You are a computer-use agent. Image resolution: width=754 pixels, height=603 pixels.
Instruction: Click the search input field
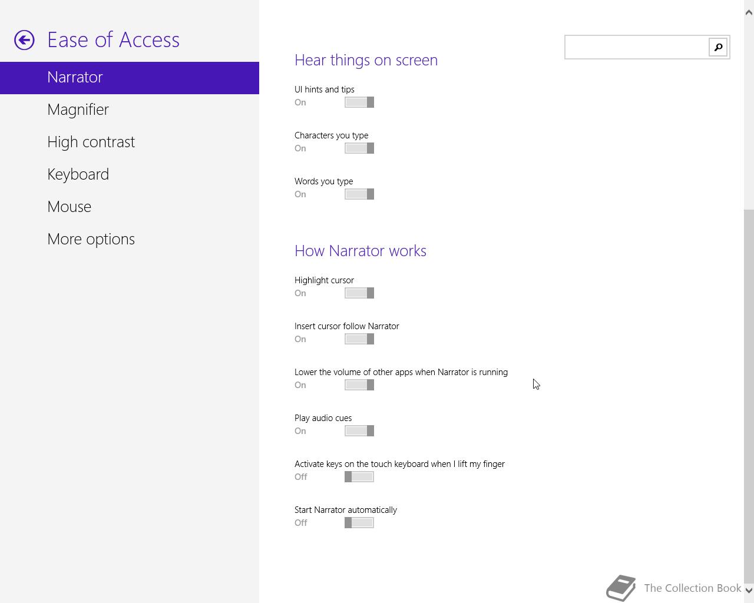pyautogui.click(x=637, y=47)
